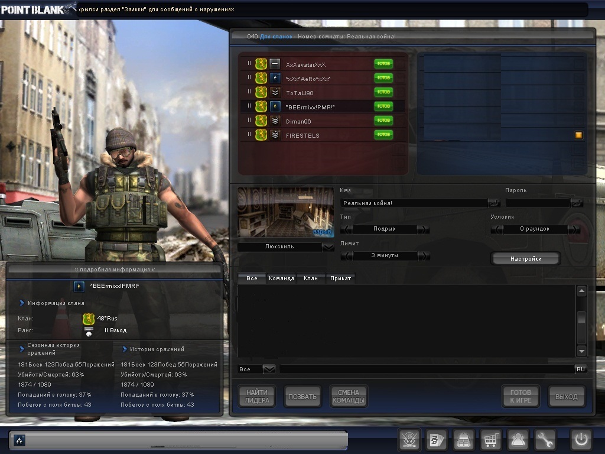
Task: Switch to the Клан chat tab
Action: pyautogui.click(x=311, y=278)
